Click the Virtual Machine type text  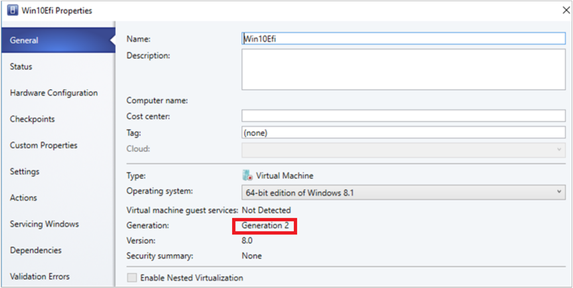coord(285,176)
